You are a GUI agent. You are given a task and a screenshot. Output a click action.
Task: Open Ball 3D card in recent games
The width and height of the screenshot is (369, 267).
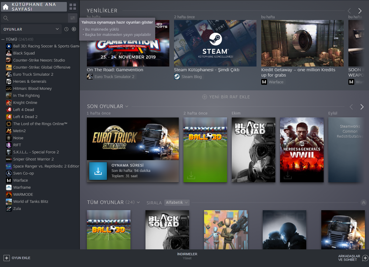(x=205, y=150)
